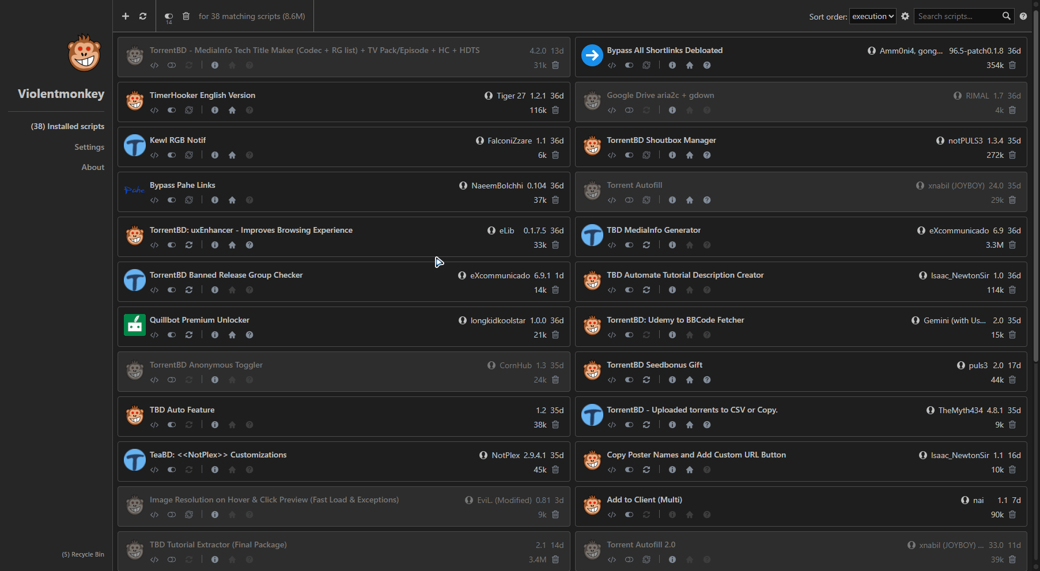Viewport: 1040px width, 571px height.
Task: Edit code of TorrentBD: Udemy to BBCode Fetcher
Action: click(x=612, y=335)
